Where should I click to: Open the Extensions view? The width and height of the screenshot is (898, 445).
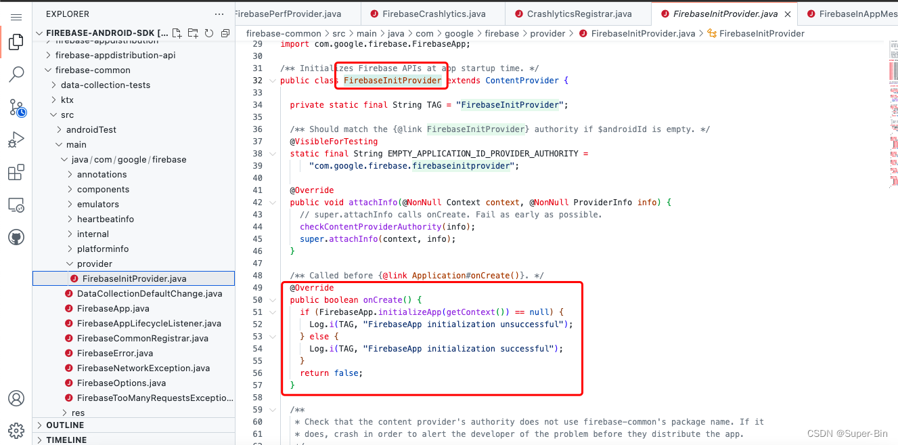click(x=16, y=172)
